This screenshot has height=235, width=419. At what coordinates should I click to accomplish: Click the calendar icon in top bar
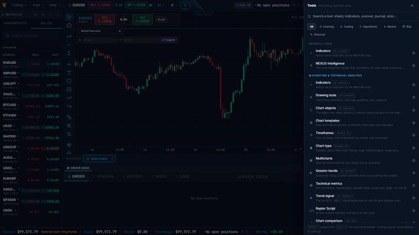(x=185, y=5)
